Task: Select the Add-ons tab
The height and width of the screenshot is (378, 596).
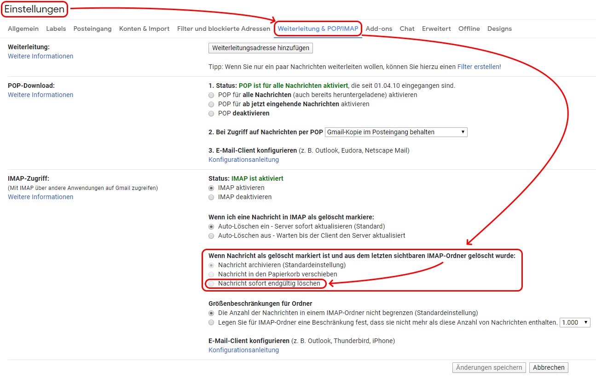Action: tap(379, 29)
